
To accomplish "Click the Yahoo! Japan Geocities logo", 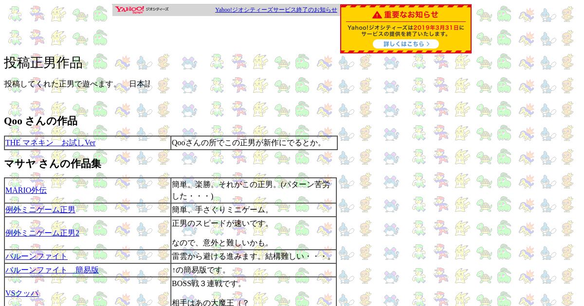I will coord(142,10).
